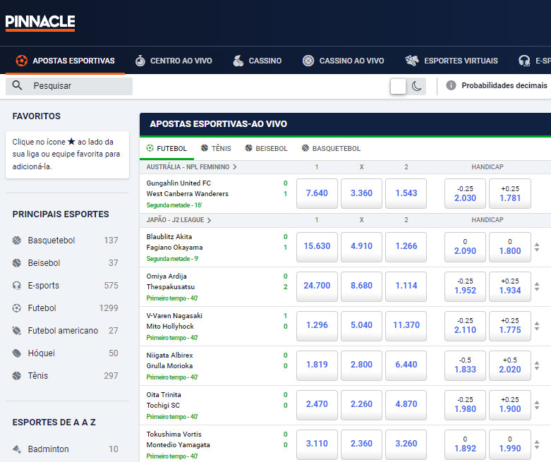Image resolution: width=551 pixels, height=462 pixels.
Task: Open Badminton in Esportes de A a Z
Action: [65, 449]
